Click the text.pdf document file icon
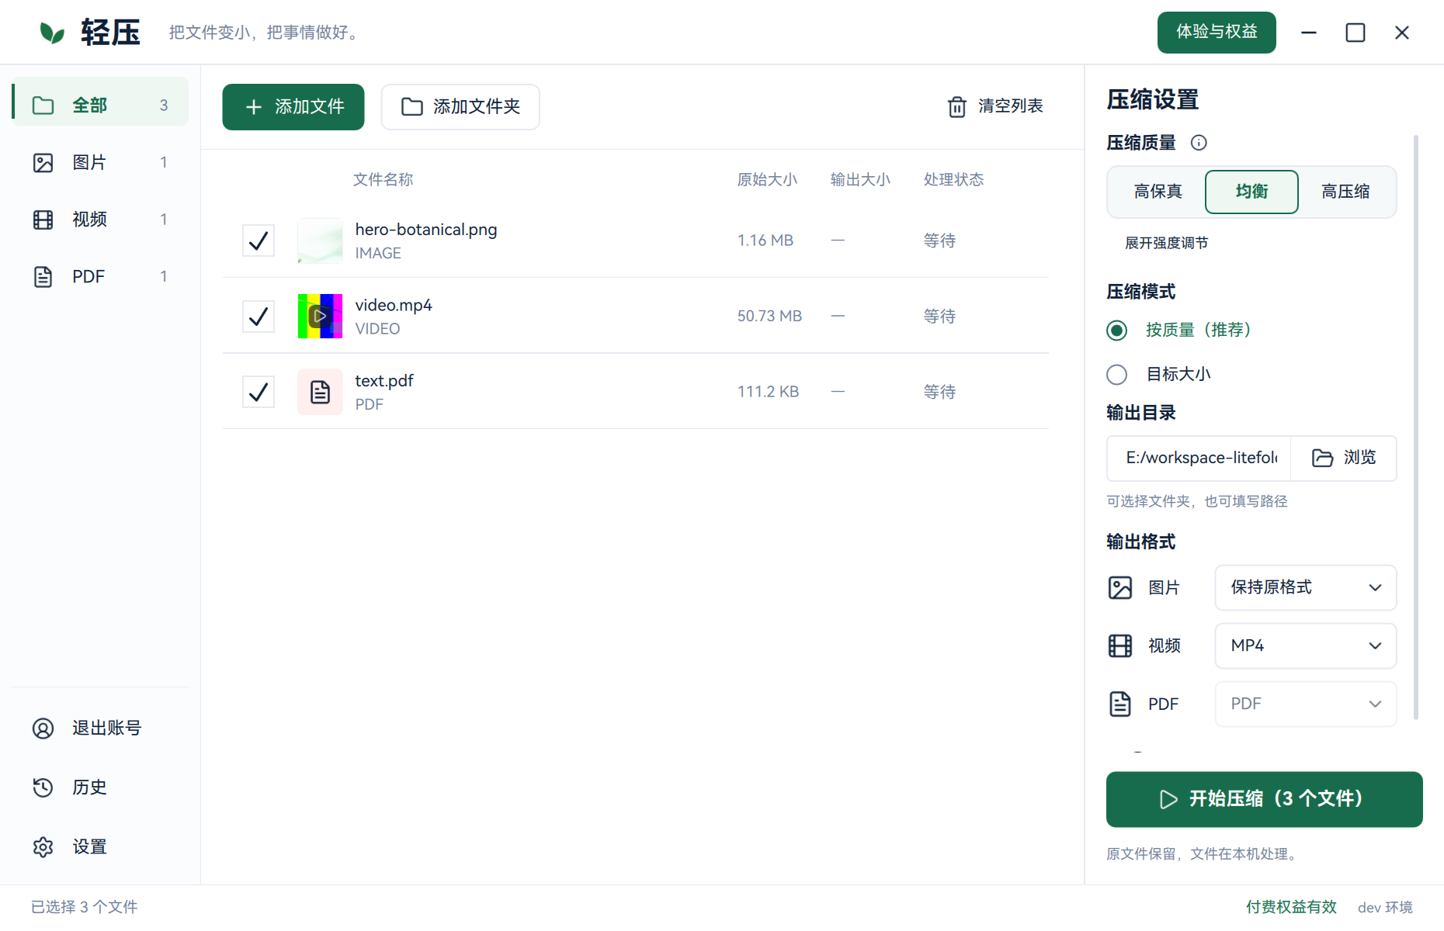Viewport: 1444px width, 931px height. tap(320, 392)
